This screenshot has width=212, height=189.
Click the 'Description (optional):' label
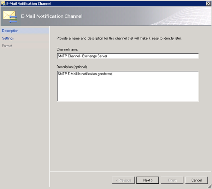pyautogui.click(x=72, y=67)
